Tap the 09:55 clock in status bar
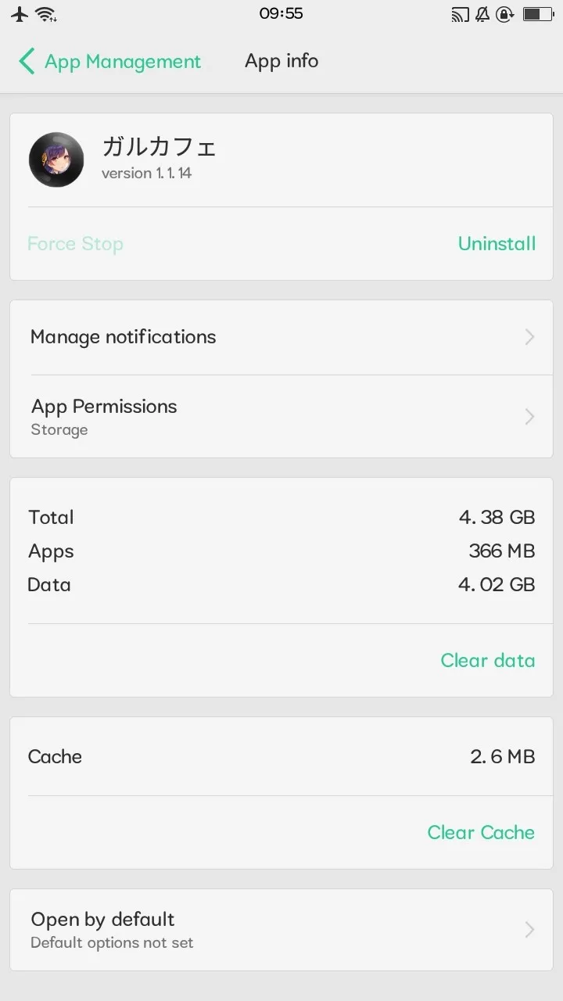The image size is (563, 1001). 281,14
